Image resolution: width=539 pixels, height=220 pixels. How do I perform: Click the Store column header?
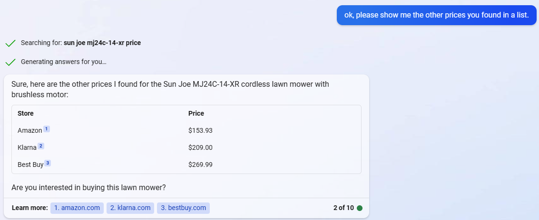(x=26, y=113)
